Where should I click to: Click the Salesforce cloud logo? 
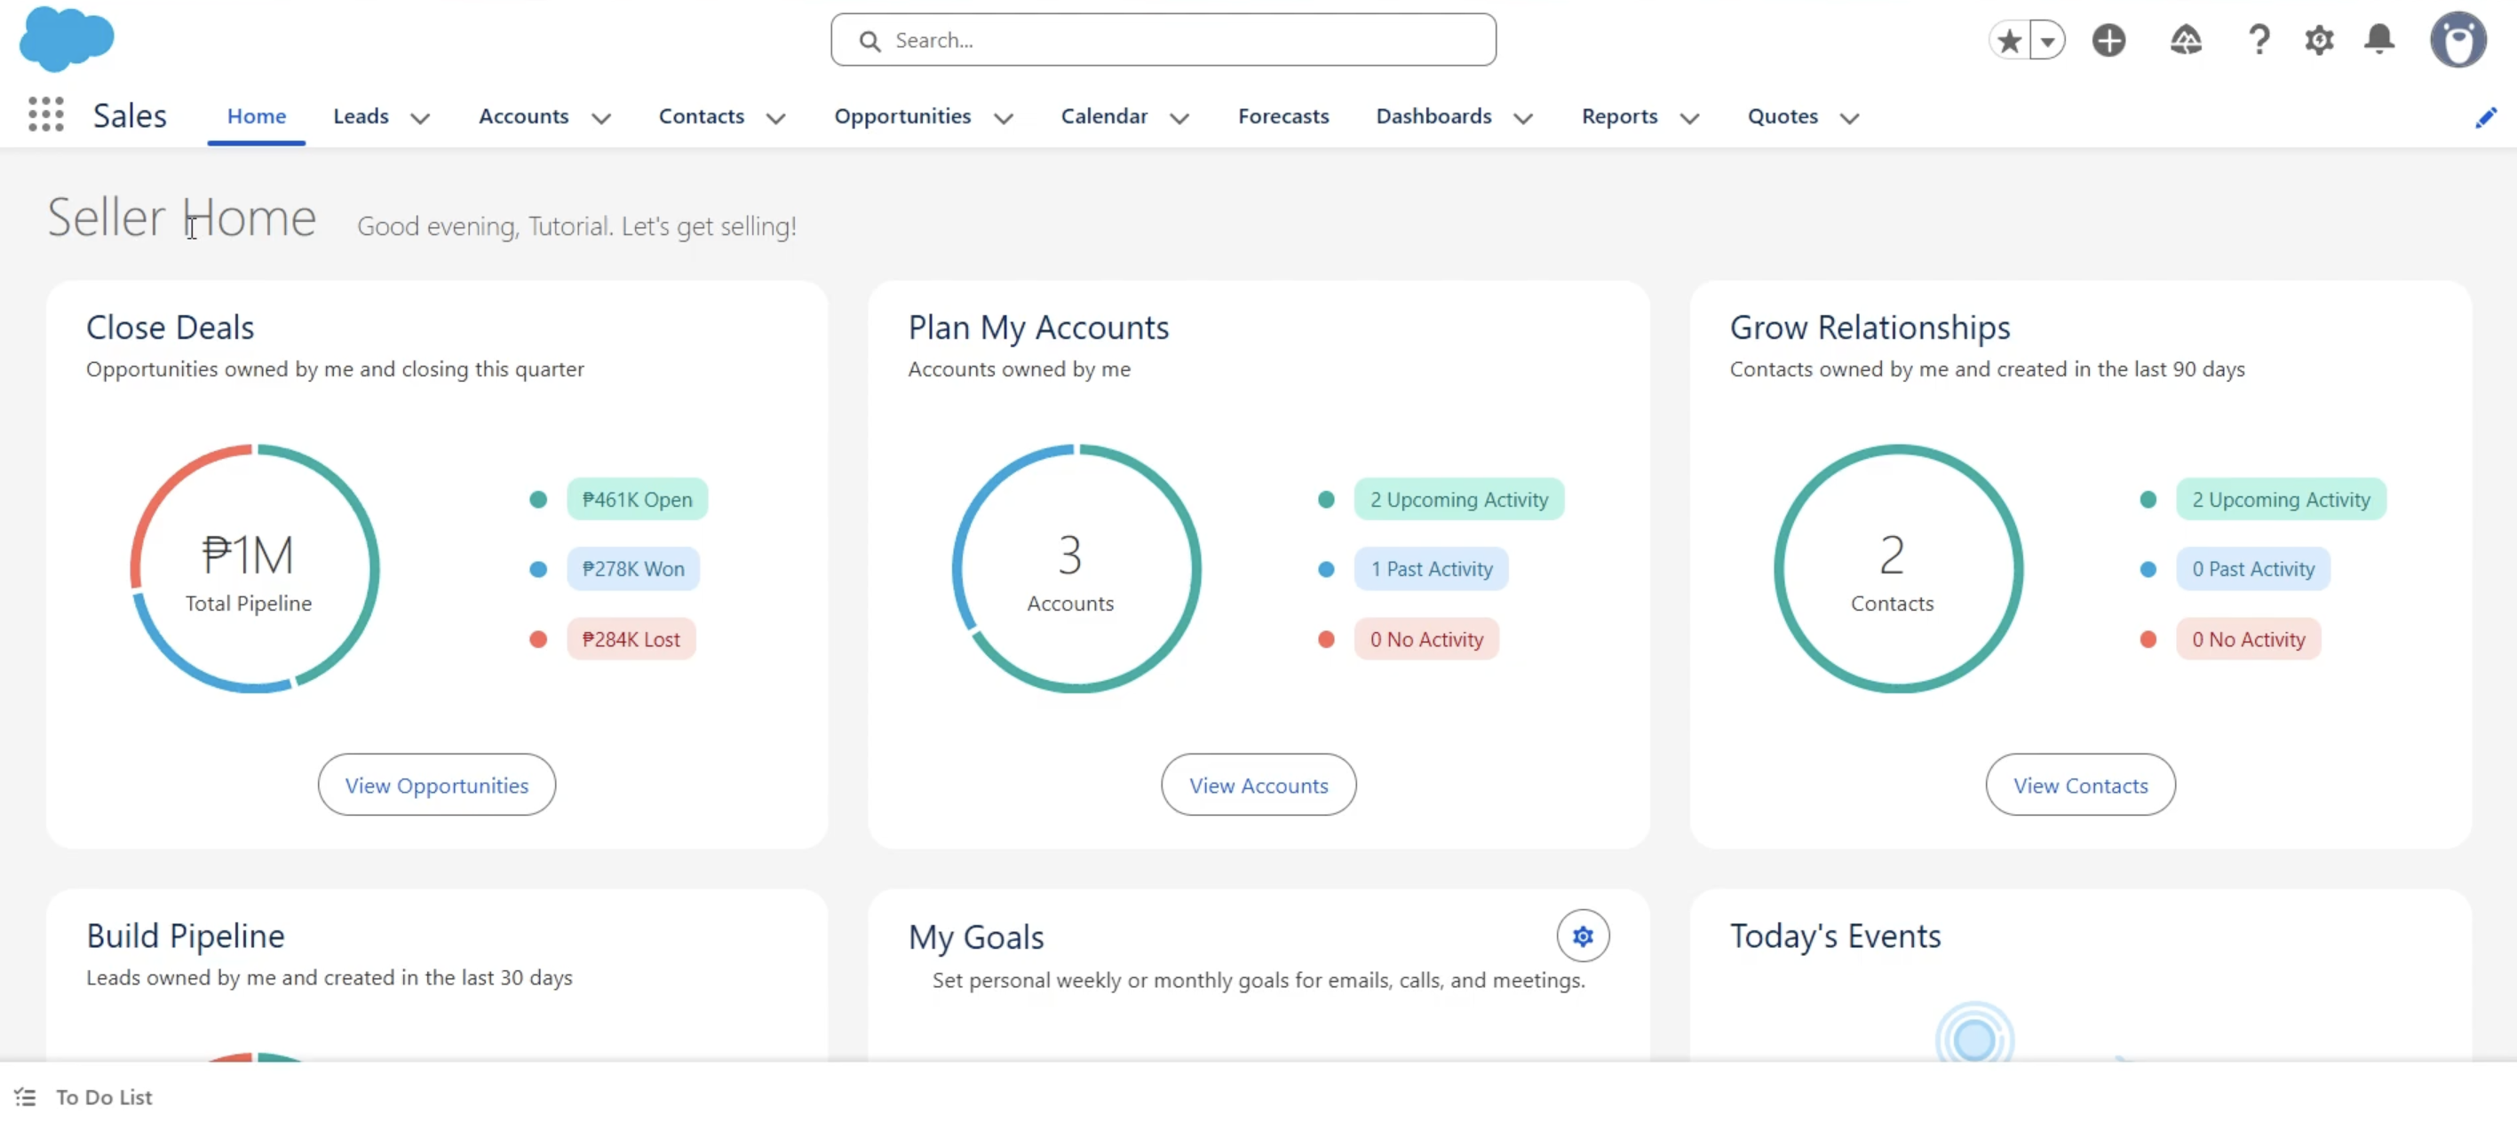tap(67, 39)
